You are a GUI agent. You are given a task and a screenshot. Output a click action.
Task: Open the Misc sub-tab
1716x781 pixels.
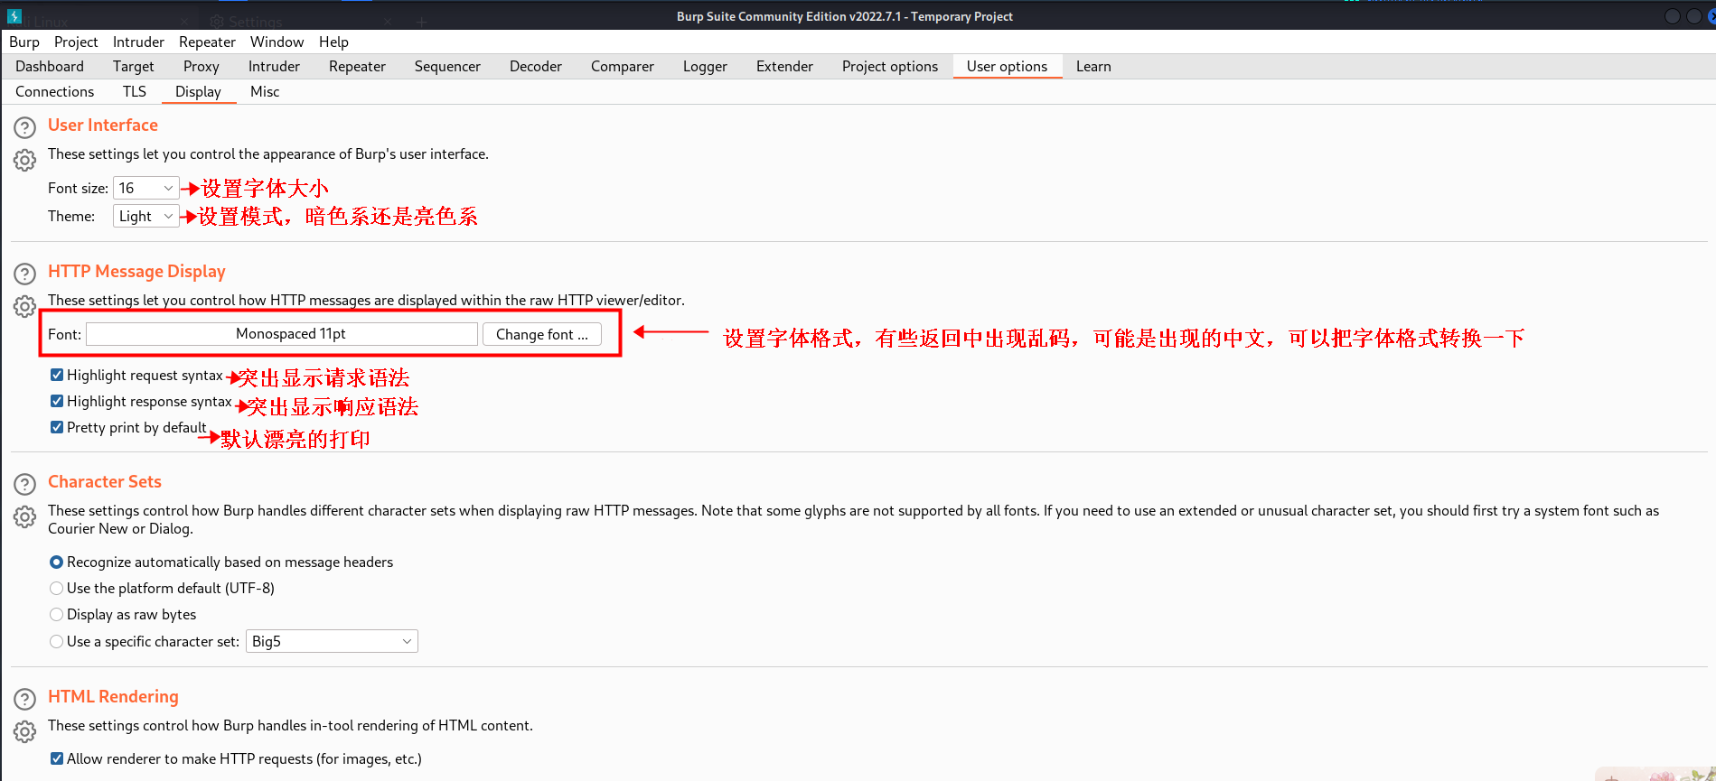point(265,91)
